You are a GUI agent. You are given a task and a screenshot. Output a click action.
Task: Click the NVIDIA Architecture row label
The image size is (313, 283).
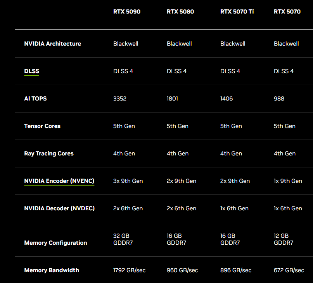pyautogui.click(x=52, y=44)
